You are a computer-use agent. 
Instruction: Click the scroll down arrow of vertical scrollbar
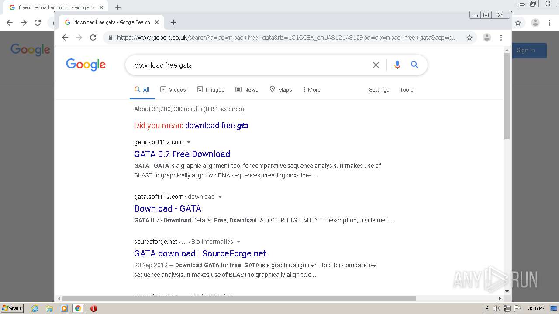click(507, 291)
